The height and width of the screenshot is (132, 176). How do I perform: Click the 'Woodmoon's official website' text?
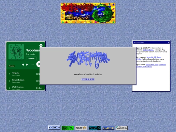point(88,74)
